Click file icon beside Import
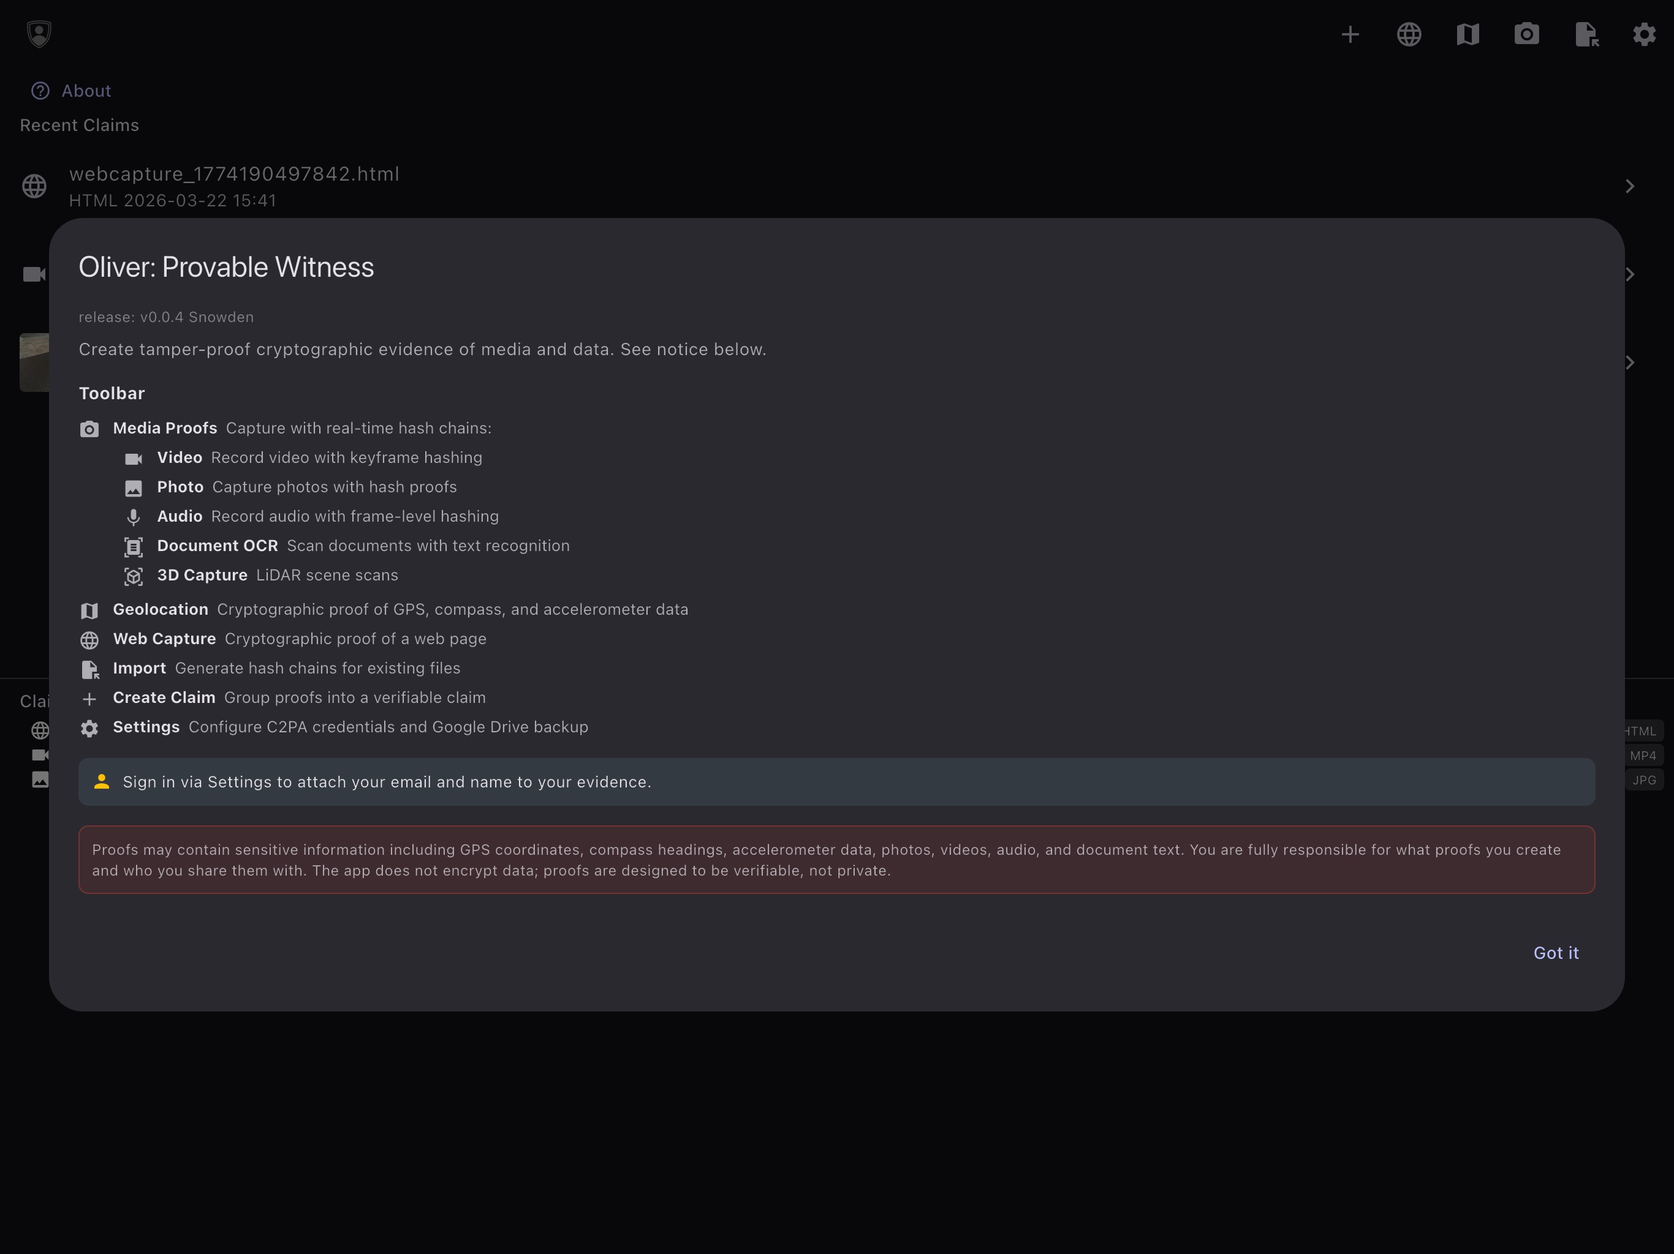Viewport: 1674px width, 1254px height. (89, 669)
